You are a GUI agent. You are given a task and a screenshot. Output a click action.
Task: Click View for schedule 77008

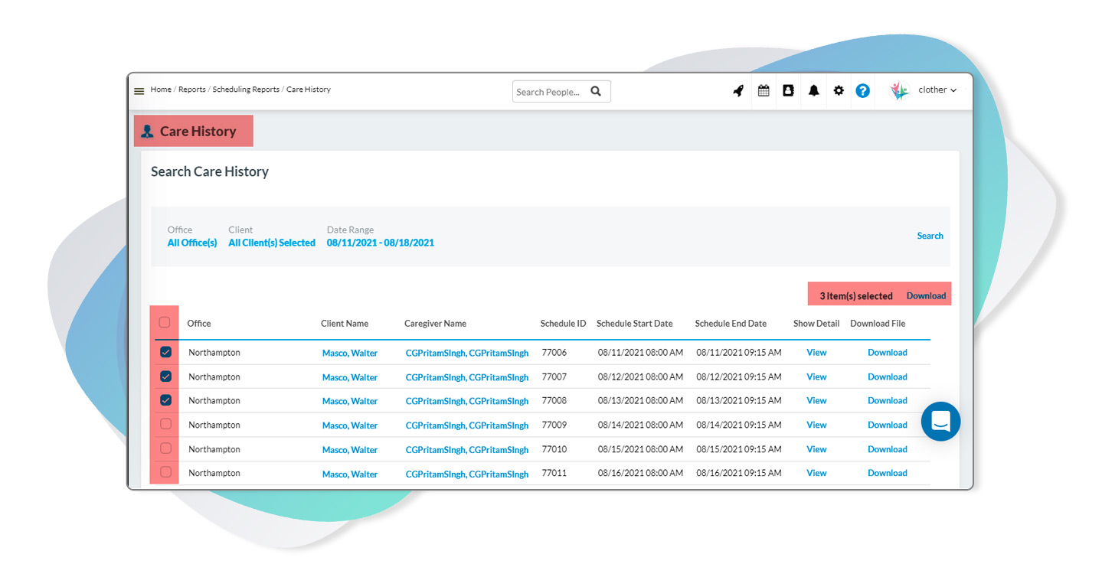[x=816, y=401]
